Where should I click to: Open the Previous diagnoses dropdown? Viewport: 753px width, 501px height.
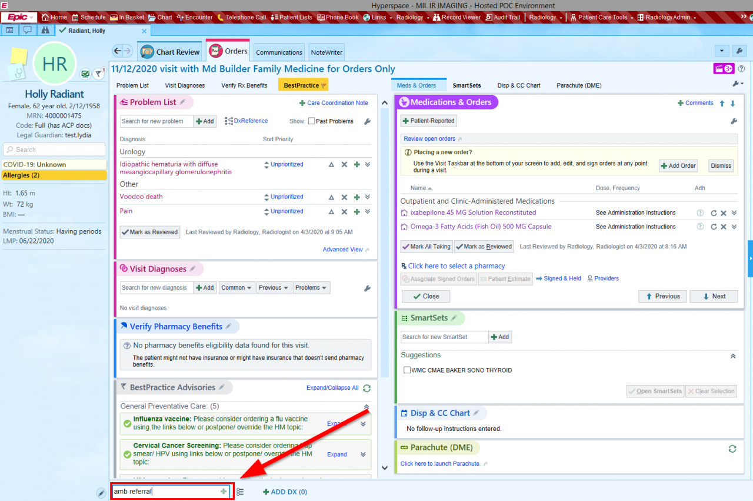coord(274,288)
